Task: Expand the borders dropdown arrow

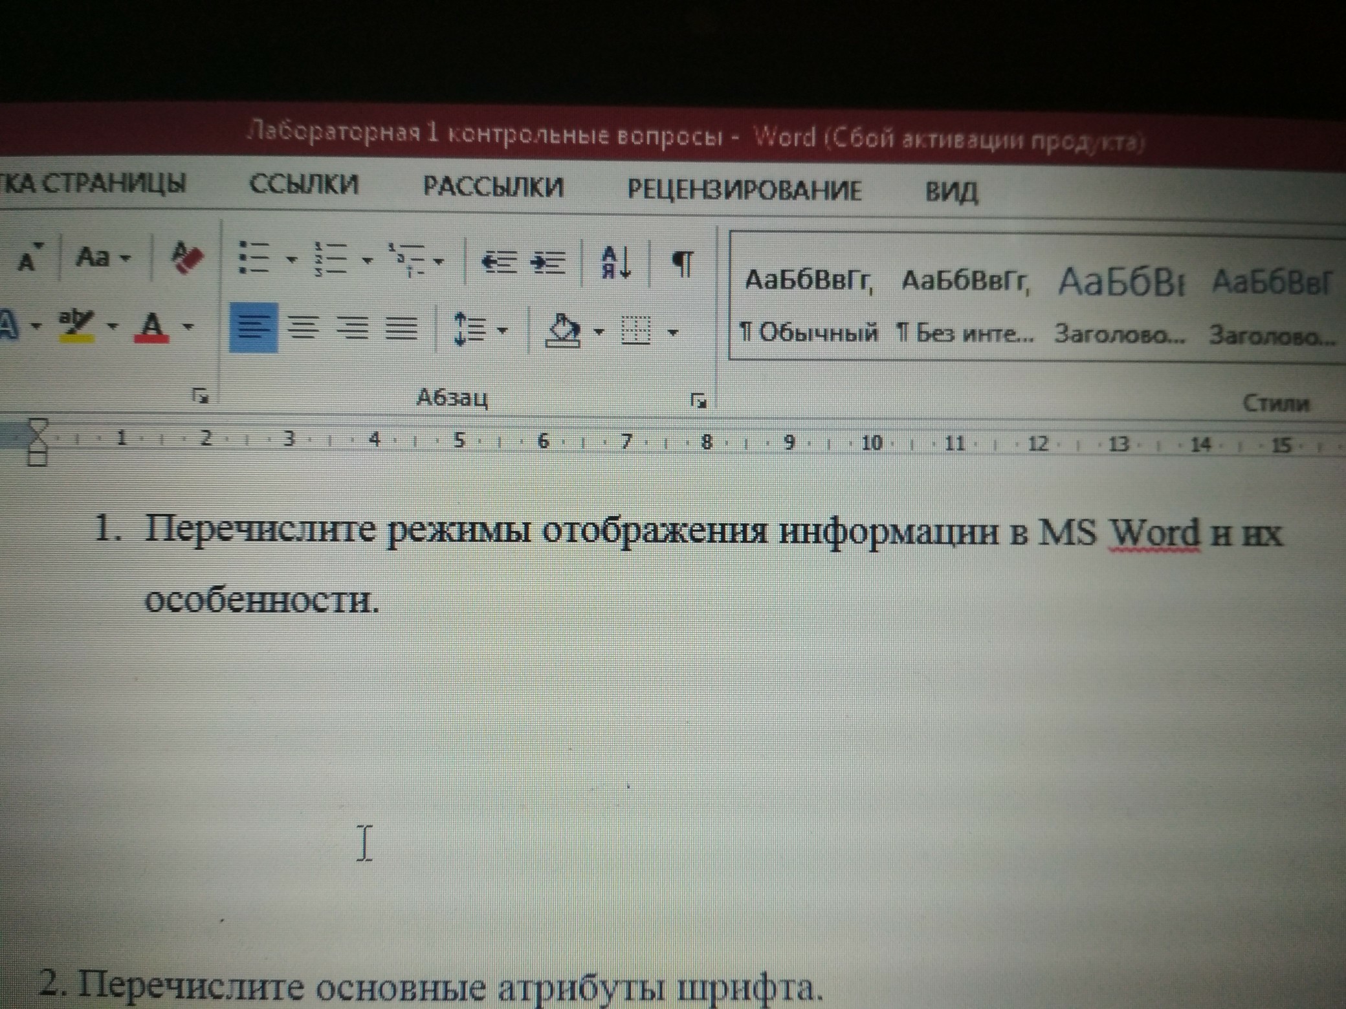Action: pyautogui.click(x=673, y=332)
